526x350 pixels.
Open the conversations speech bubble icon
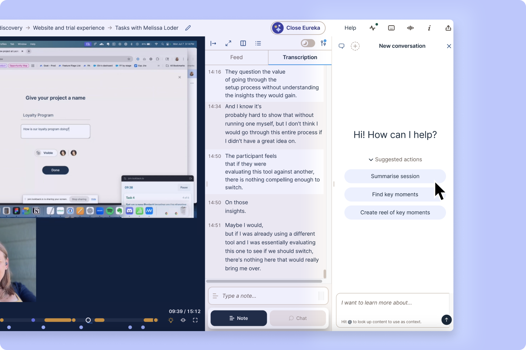341,46
